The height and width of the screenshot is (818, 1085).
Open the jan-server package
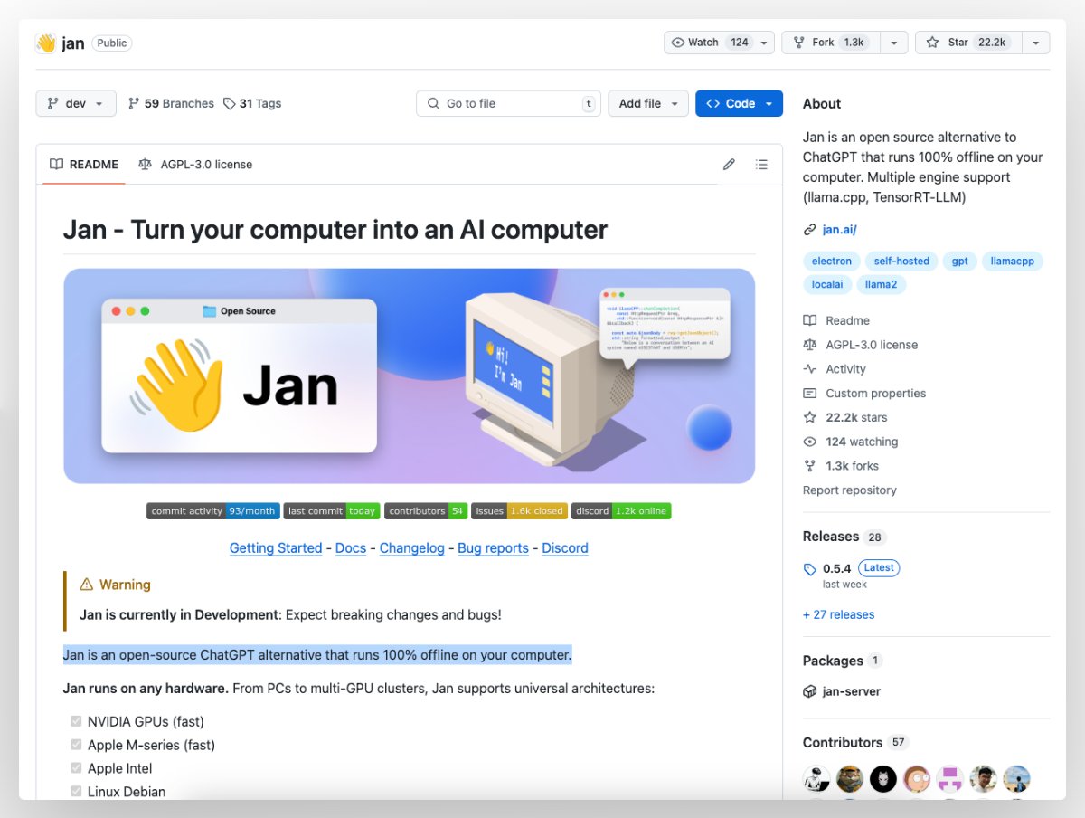(x=852, y=691)
